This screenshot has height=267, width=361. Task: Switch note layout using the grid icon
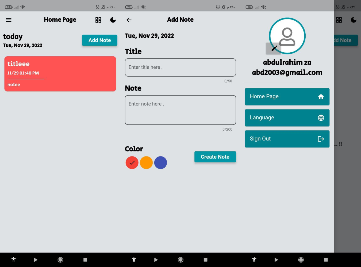pos(98,20)
